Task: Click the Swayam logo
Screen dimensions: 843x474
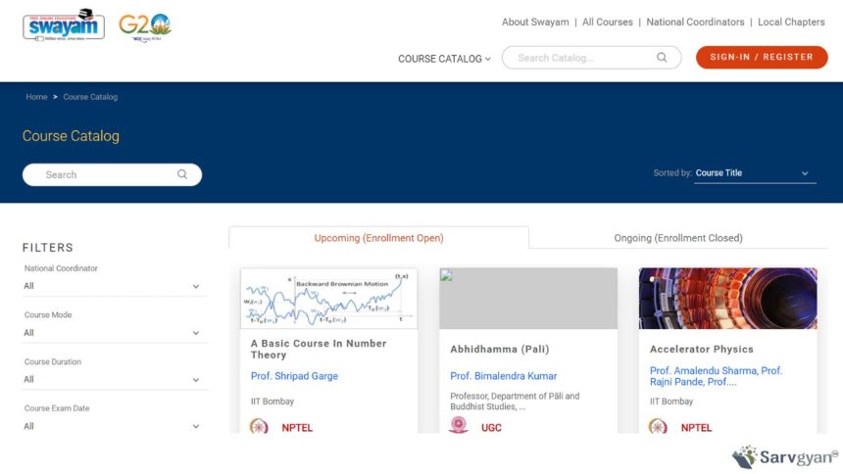Action: (64, 24)
